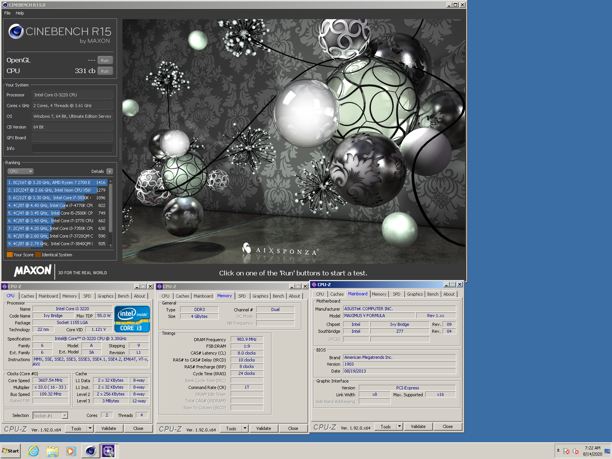Click the Info input field

pos(72,148)
